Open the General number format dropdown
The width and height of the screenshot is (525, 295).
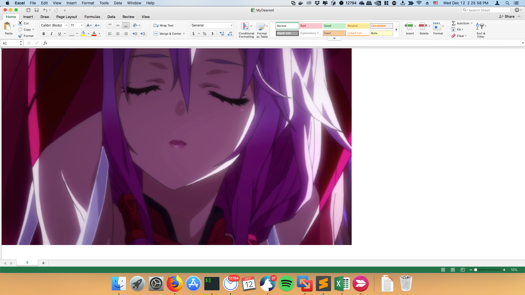point(231,25)
